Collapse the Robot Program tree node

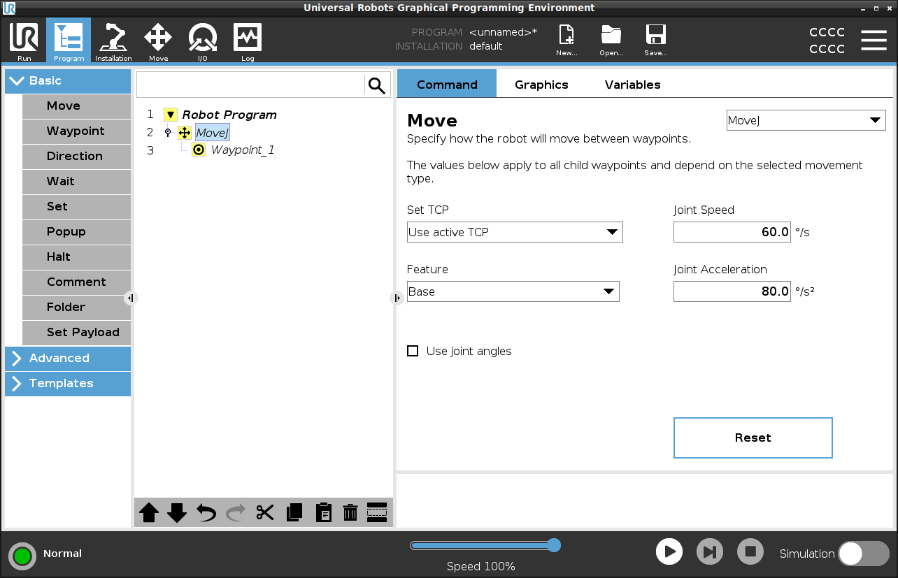(x=171, y=115)
